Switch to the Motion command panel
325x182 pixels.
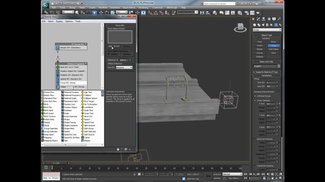point(269,19)
